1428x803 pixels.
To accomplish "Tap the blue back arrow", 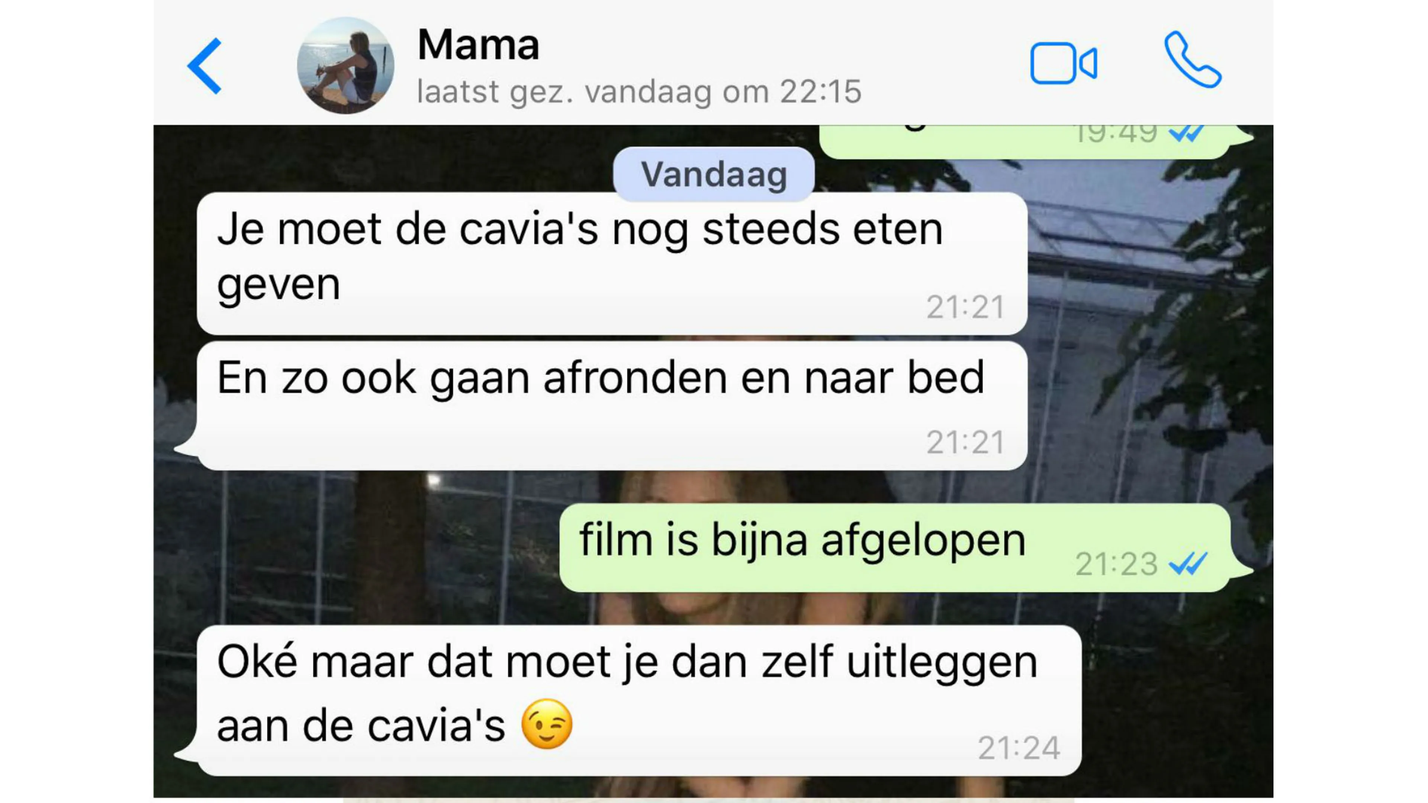I will pos(205,66).
